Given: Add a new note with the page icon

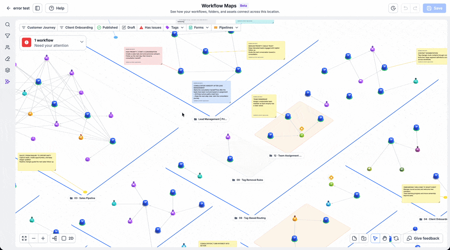Looking at the screenshot, I should [x=354, y=238].
